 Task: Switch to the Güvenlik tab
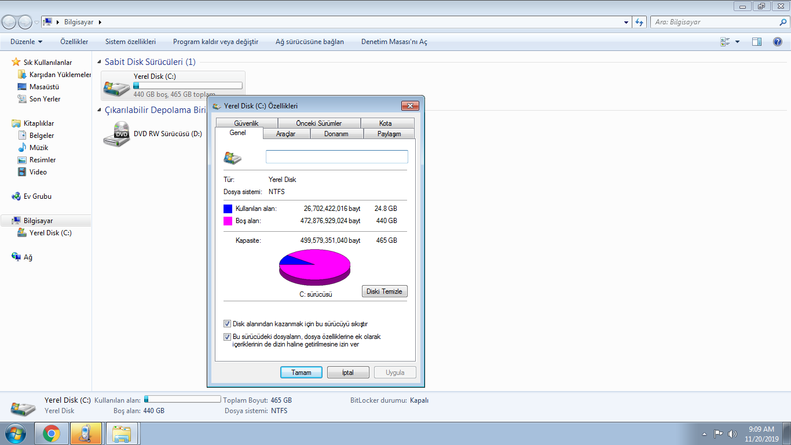(246, 123)
